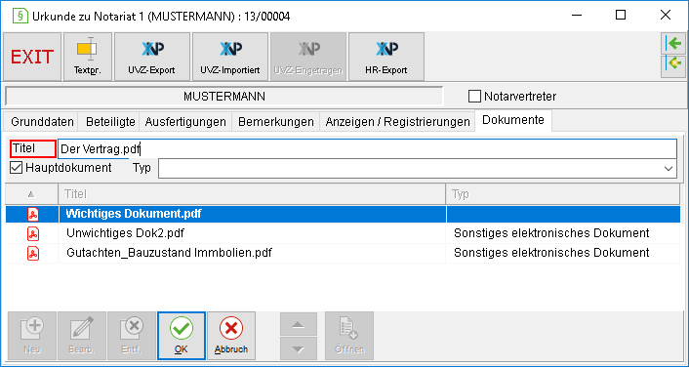Click type cell of Gutachten_Bauzustand row
689x368 pixels.
[563, 253]
